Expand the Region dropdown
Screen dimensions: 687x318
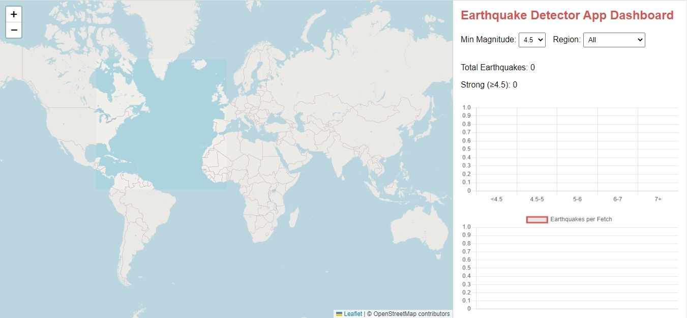point(614,40)
